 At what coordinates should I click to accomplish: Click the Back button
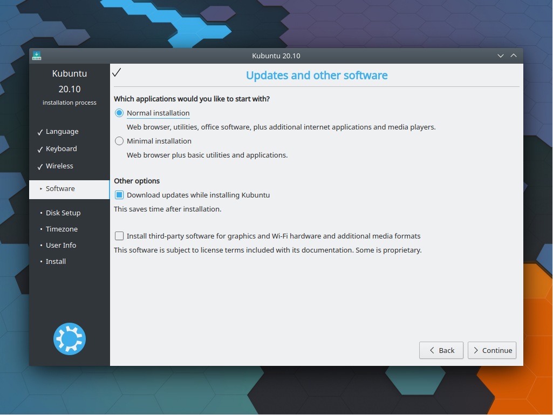point(441,350)
